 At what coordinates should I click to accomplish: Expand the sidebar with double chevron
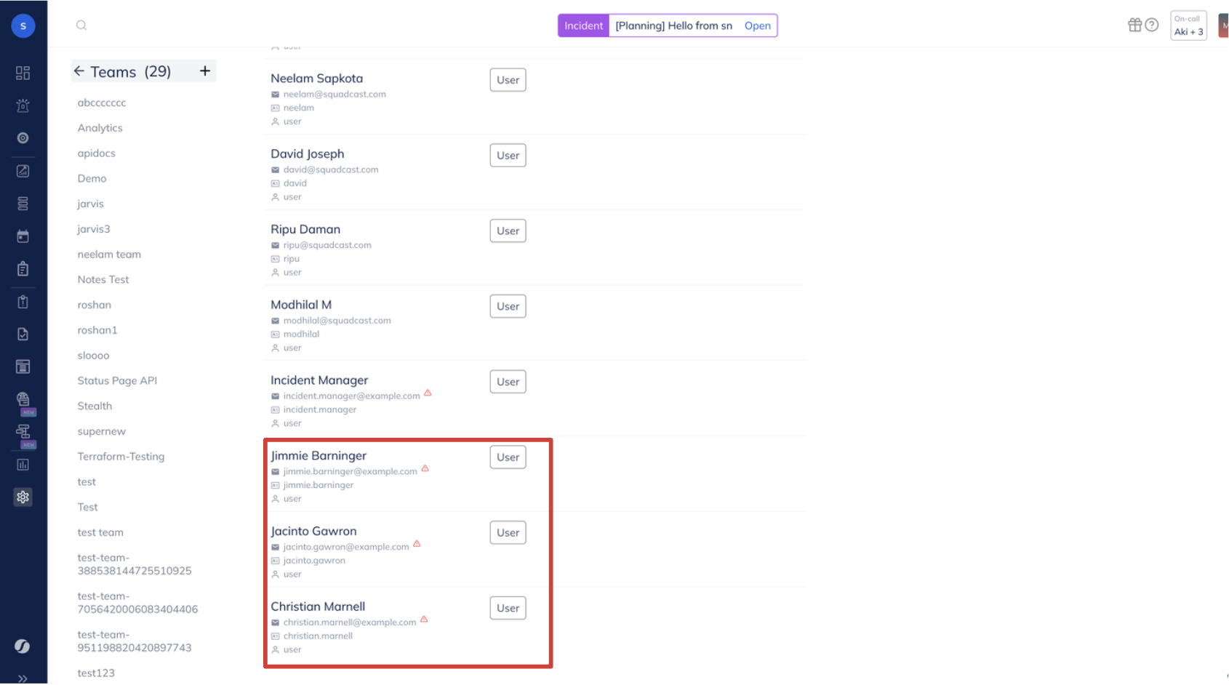23,678
